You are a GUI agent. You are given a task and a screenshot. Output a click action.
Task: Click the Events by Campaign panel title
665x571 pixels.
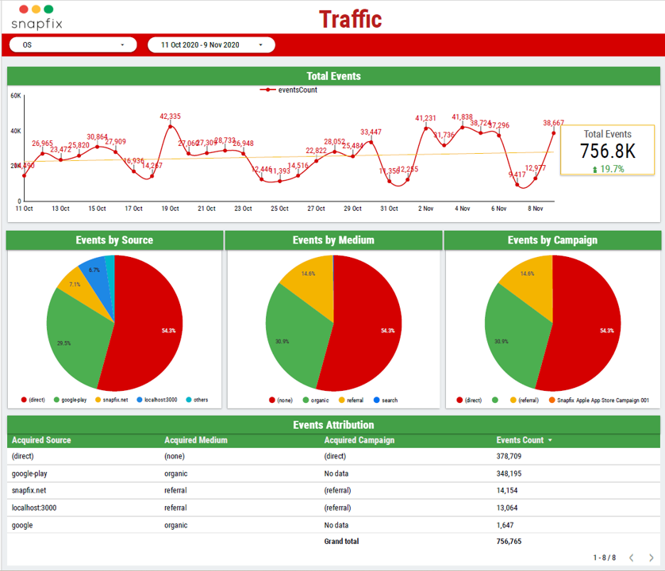(552, 240)
